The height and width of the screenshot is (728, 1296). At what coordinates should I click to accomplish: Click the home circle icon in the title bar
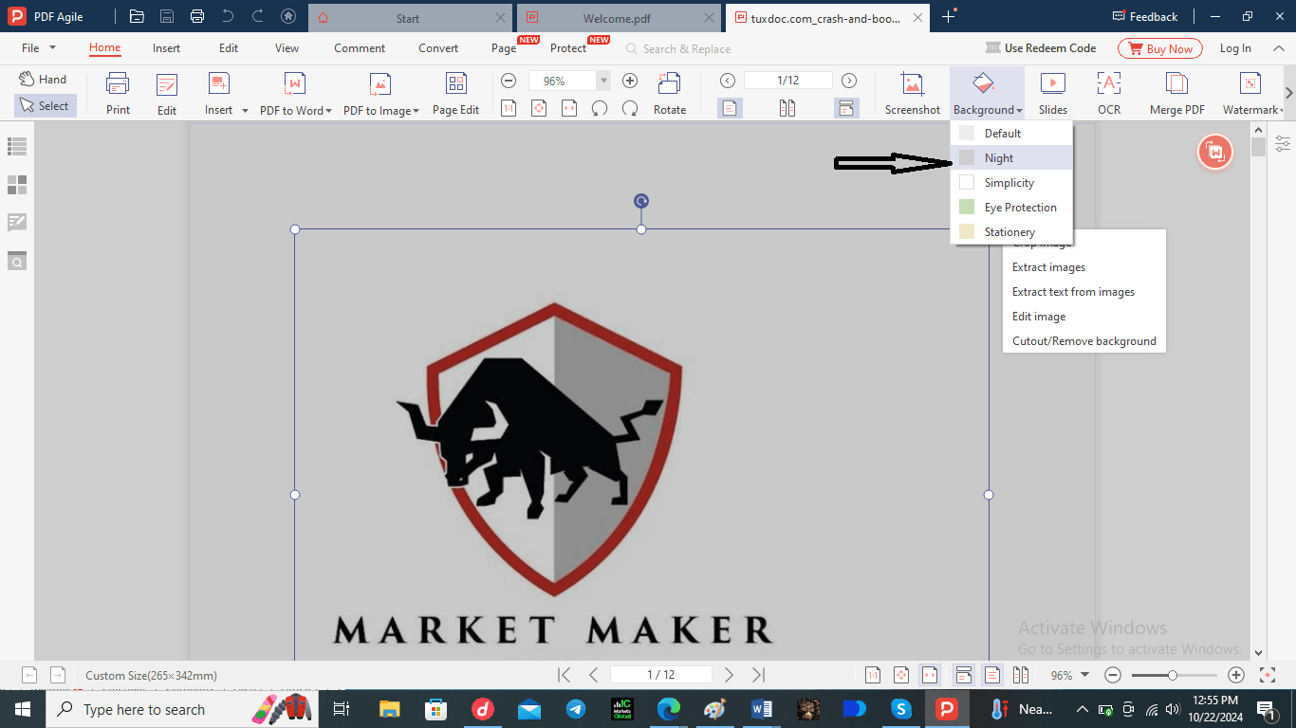[288, 16]
